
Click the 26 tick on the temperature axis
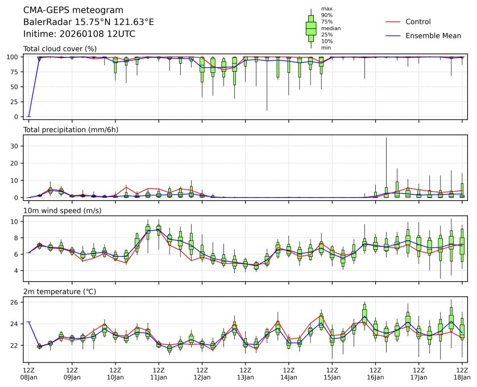(16, 302)
